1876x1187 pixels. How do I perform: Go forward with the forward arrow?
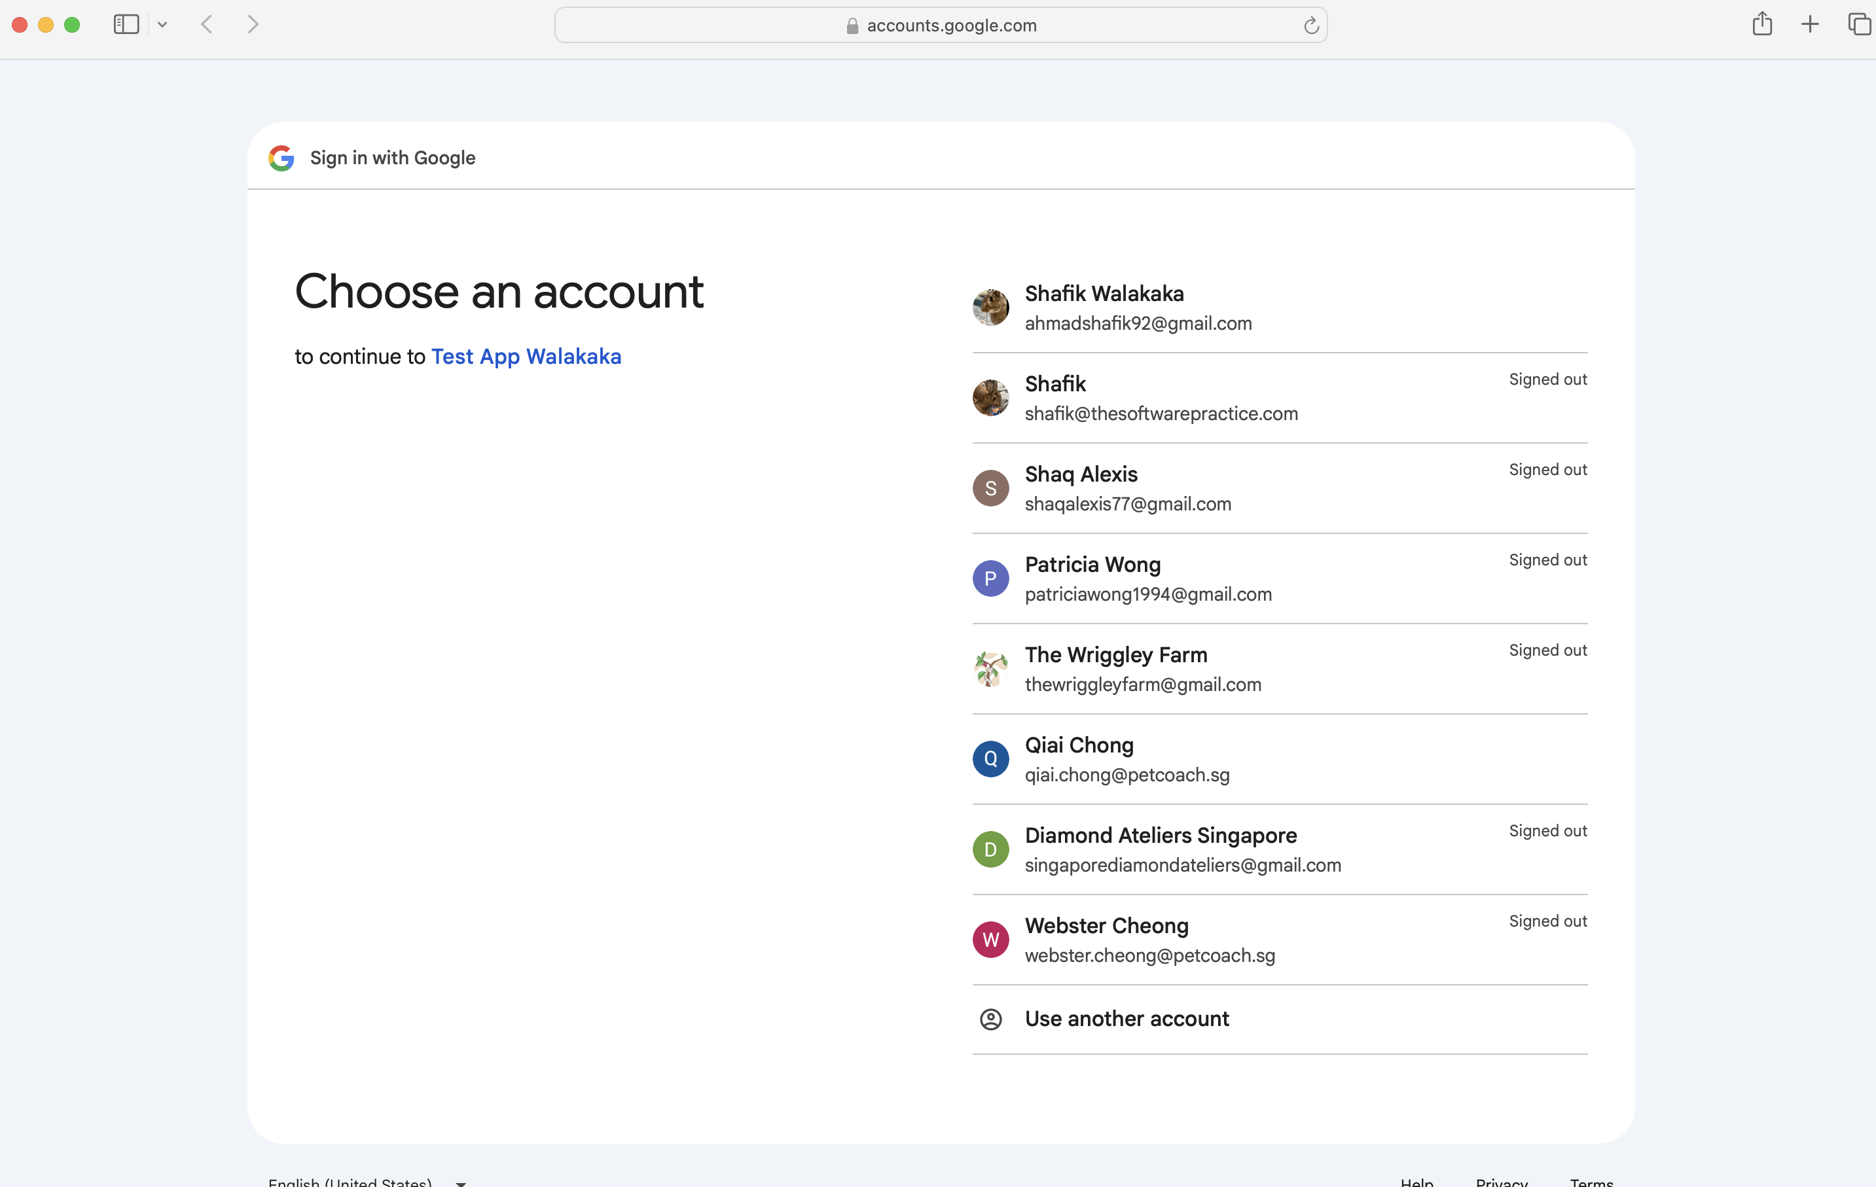click(x=253, y=25)
